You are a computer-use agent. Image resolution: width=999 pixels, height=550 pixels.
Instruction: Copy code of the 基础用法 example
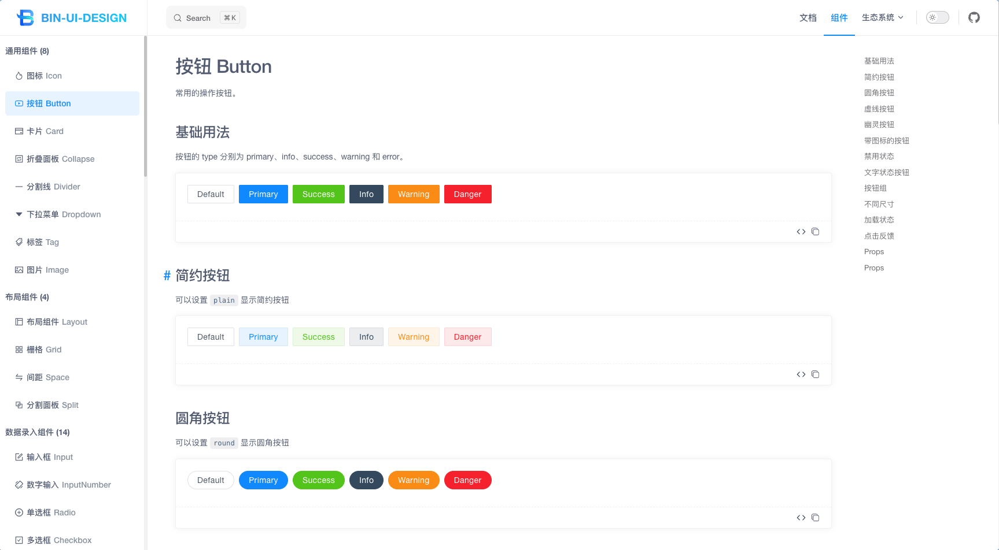pyautogui.click(x=816, y=231)
